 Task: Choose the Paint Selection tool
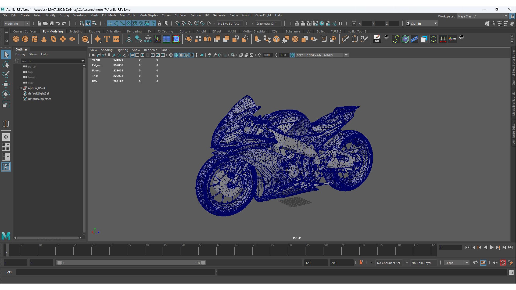click(x=6, y=74)
